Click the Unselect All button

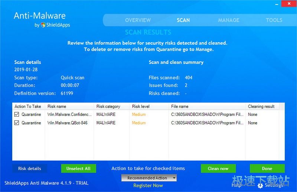click(x=78, y=169)
